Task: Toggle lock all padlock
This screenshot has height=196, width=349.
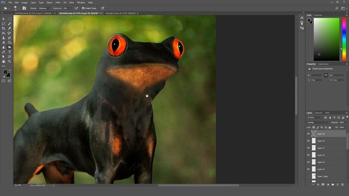Action: coord(329,127)
